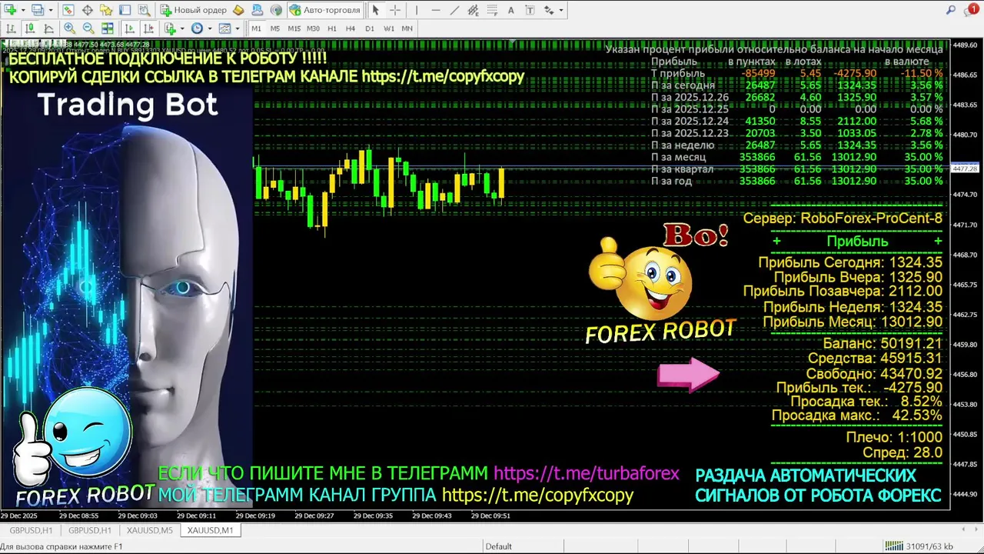This screenshot has width=984, height=554.
Task: Click the Спред: 28.0 value
Action: 903,452
